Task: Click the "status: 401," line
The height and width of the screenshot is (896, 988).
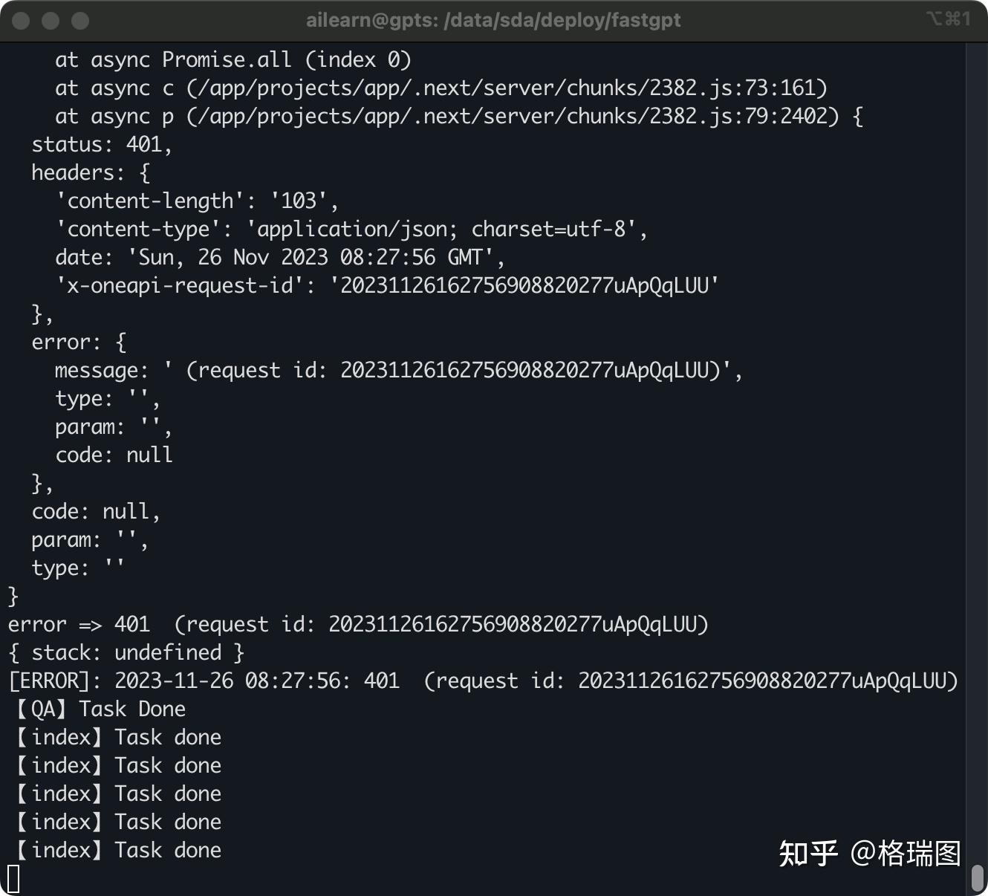Action: point(102,144)
